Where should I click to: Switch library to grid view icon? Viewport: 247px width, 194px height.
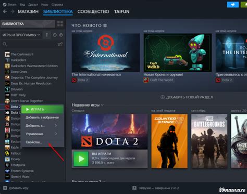60,24
